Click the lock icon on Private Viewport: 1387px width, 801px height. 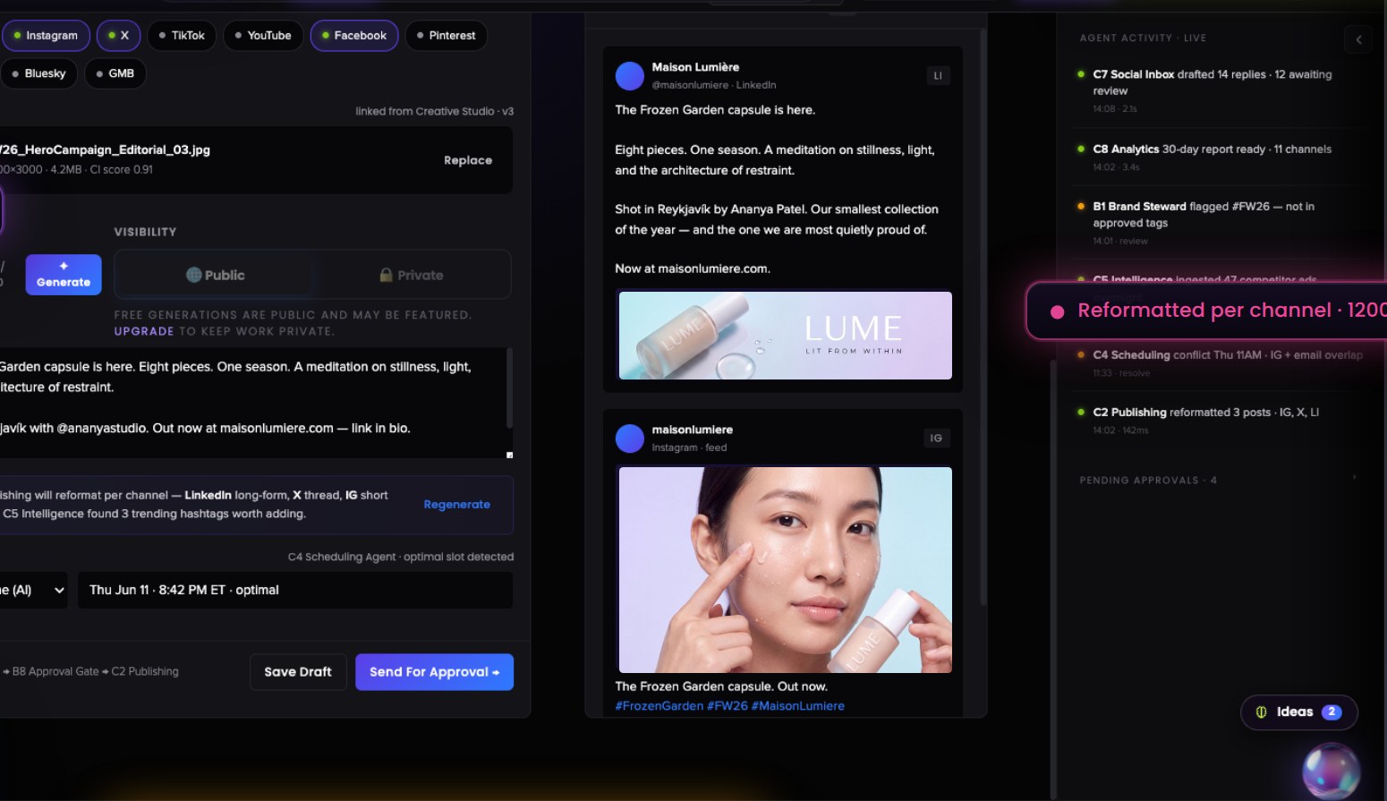pos(386,275)
